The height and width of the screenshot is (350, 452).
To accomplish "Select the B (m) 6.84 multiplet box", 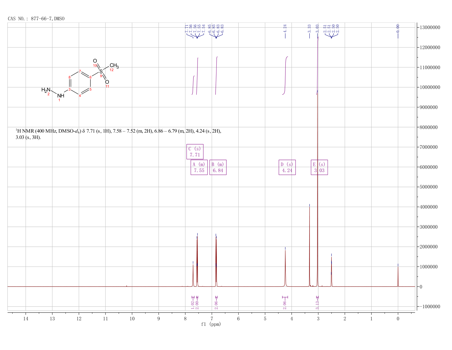I will coord(218,167).
